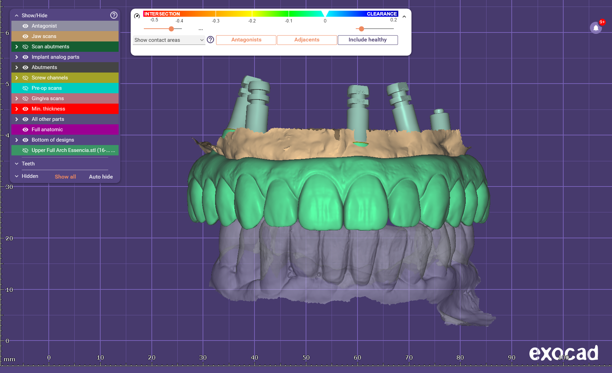
Task: Click the intersection range slider handle
Action: click(171, 29)
